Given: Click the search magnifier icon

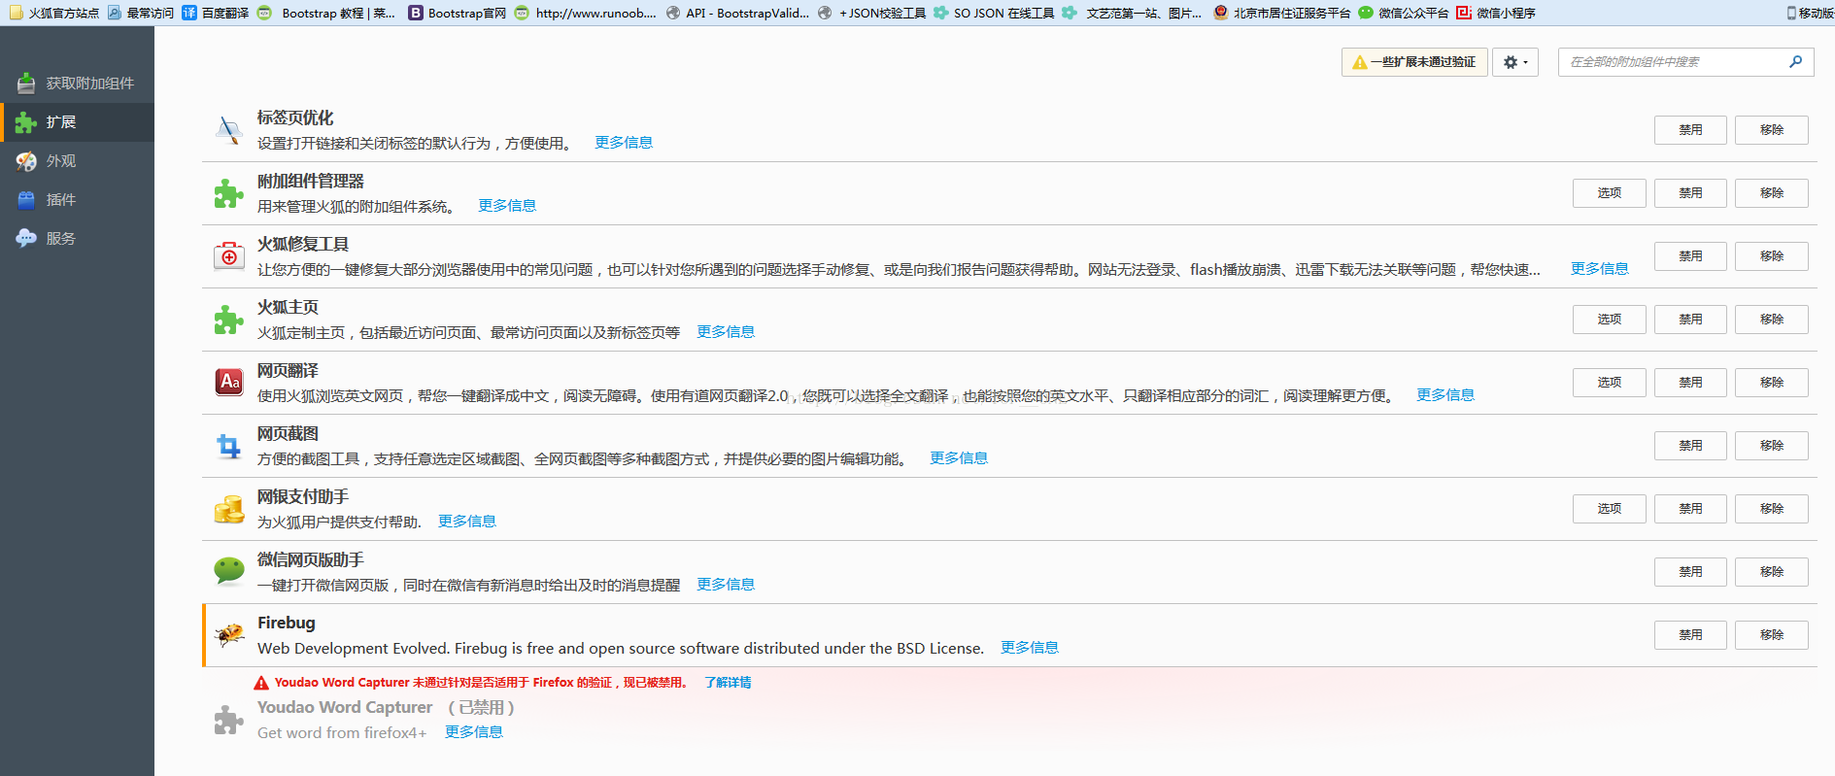Looking at the screenshot, I should tap(1795, 61).
